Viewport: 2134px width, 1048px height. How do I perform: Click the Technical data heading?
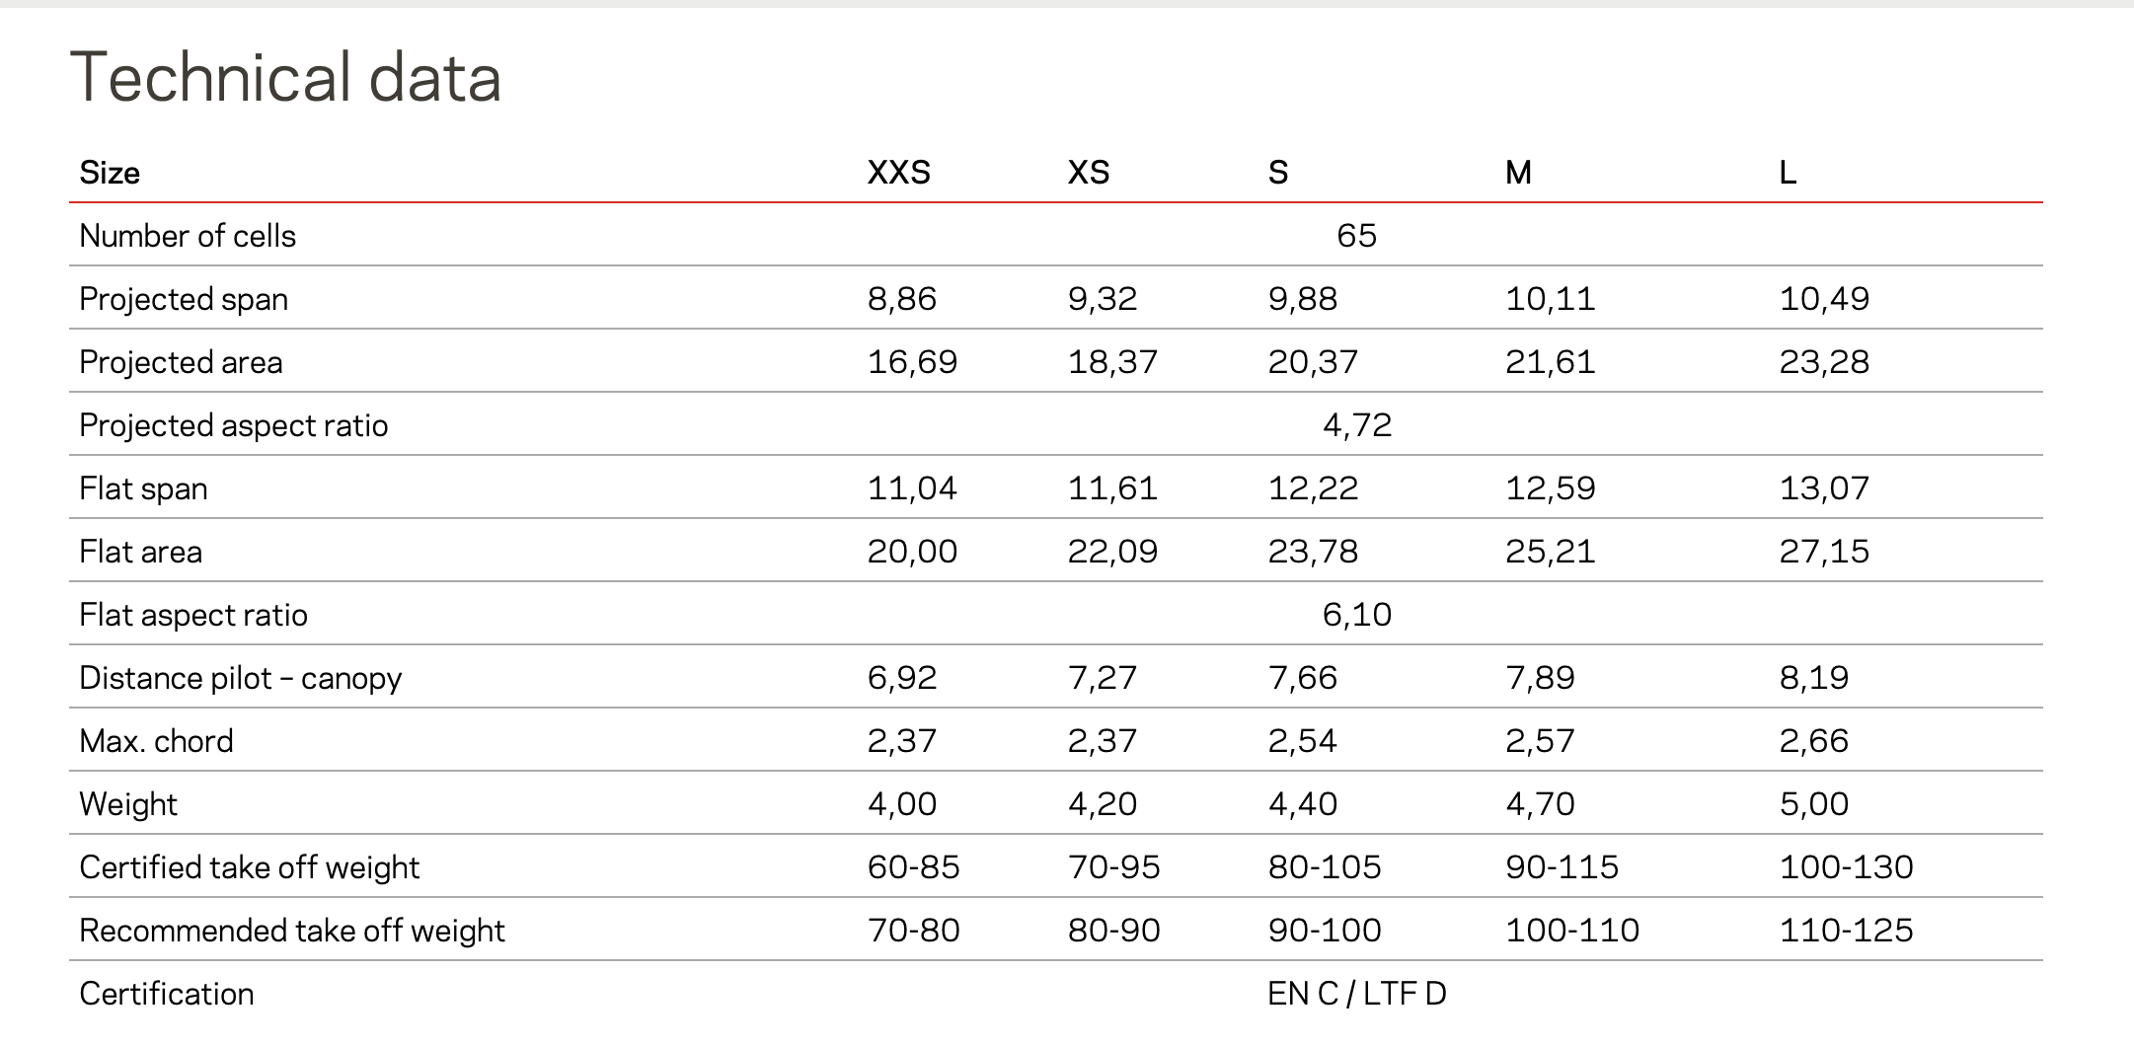point(285,78)
